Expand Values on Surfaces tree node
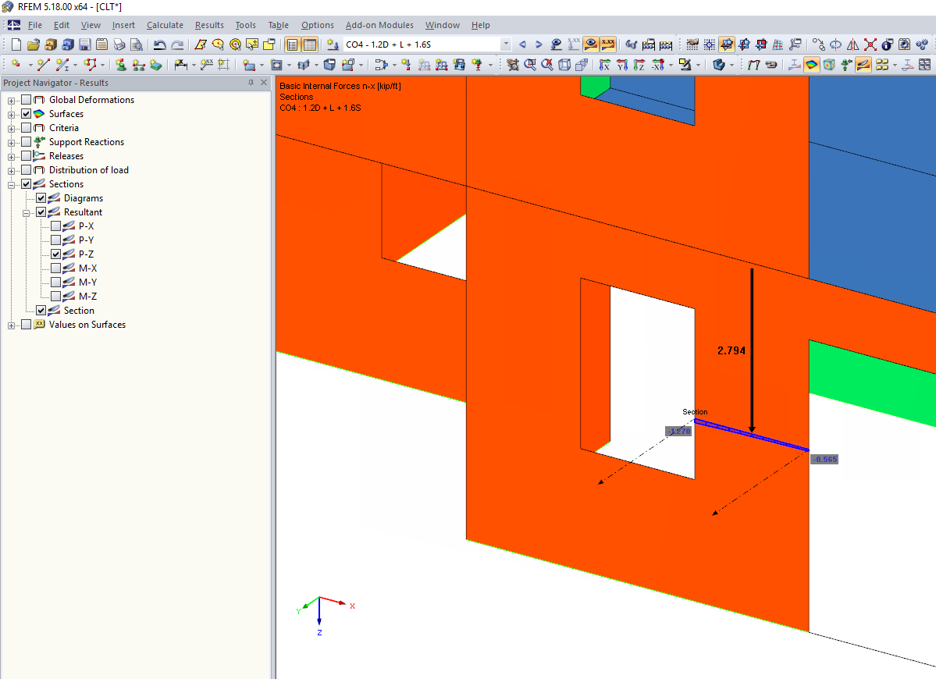936x679 pixels. click(12, 325)
